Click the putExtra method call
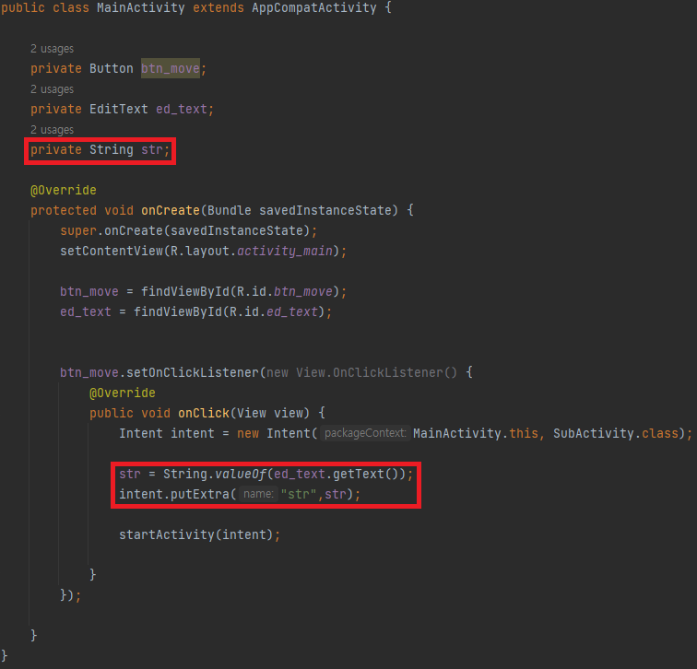 199,494
